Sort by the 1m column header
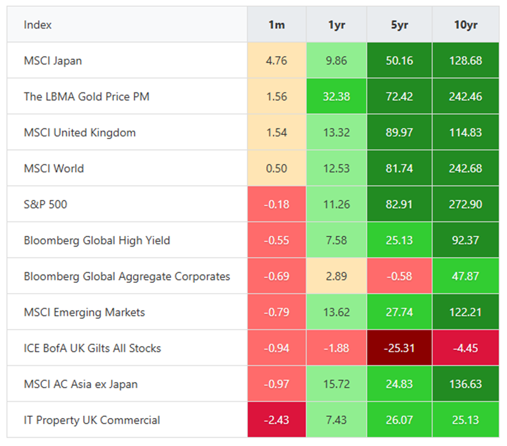The width and height of the screenshot is (507, 446). 276,25
